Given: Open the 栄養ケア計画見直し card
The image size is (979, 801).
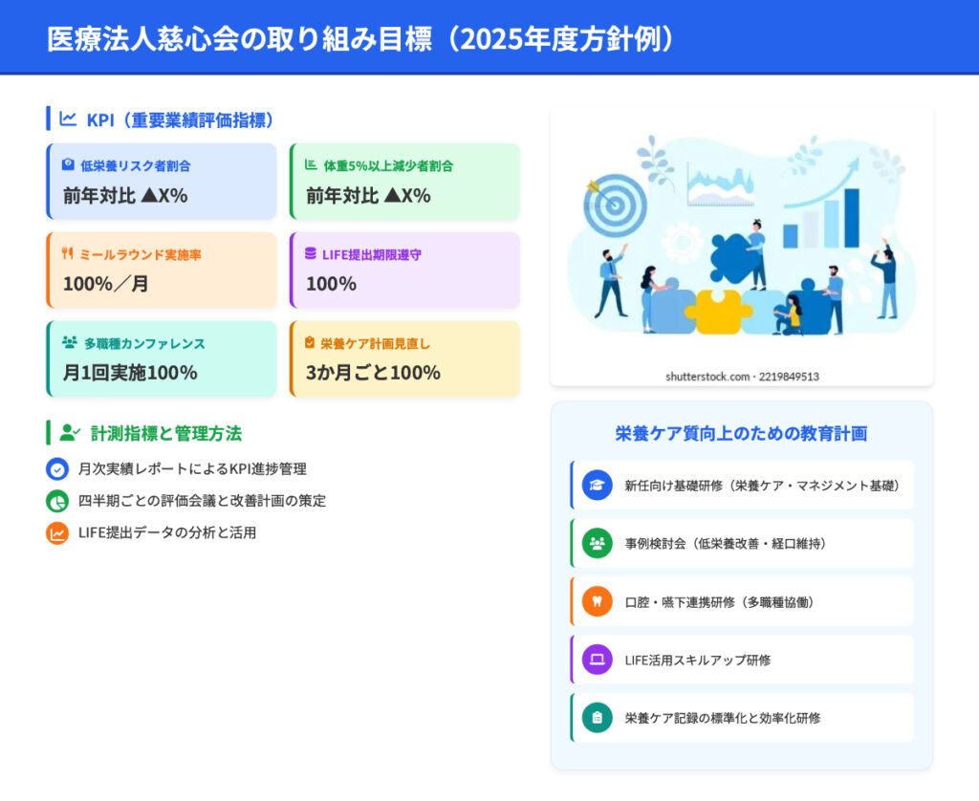Looking at the screenshot, I should coord(404,358).
